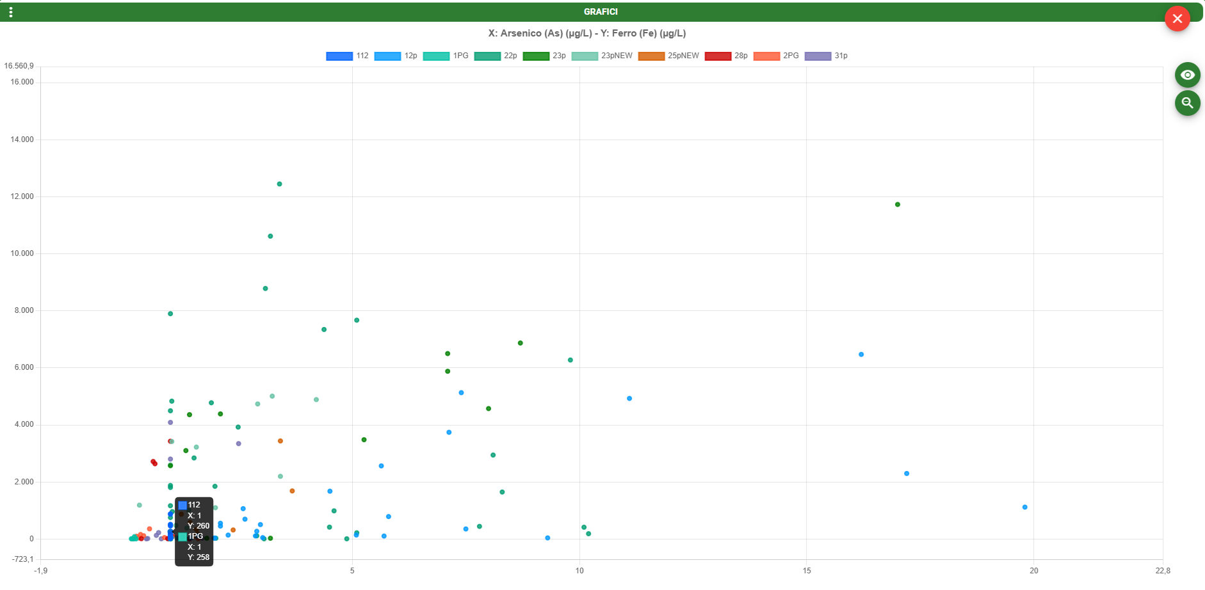The image size is (1205, 590).
Task: Toggle the green eye visibility button
Action: tap(1187, 75)
